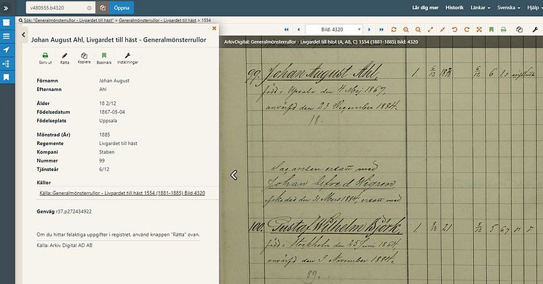Open the Historik menu item

coord(454,7)
